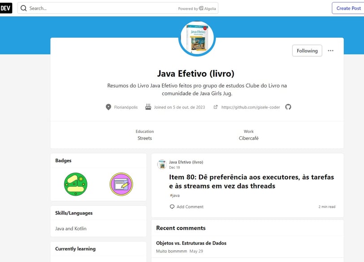Click the Streets education value
364x262 pixels.
point(145,138)
